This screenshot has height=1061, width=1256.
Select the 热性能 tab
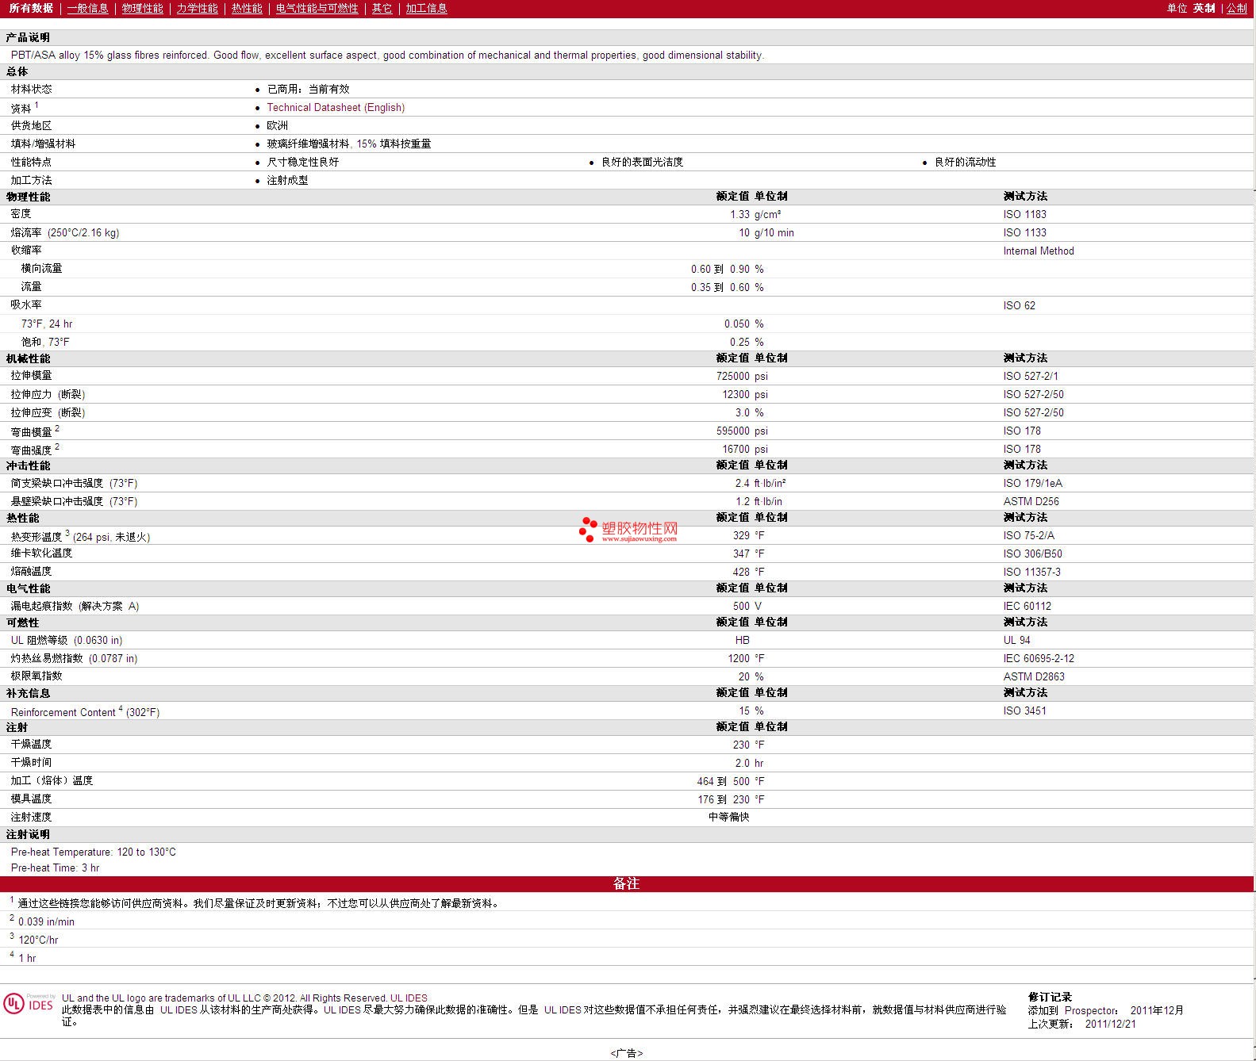point(247,8)
